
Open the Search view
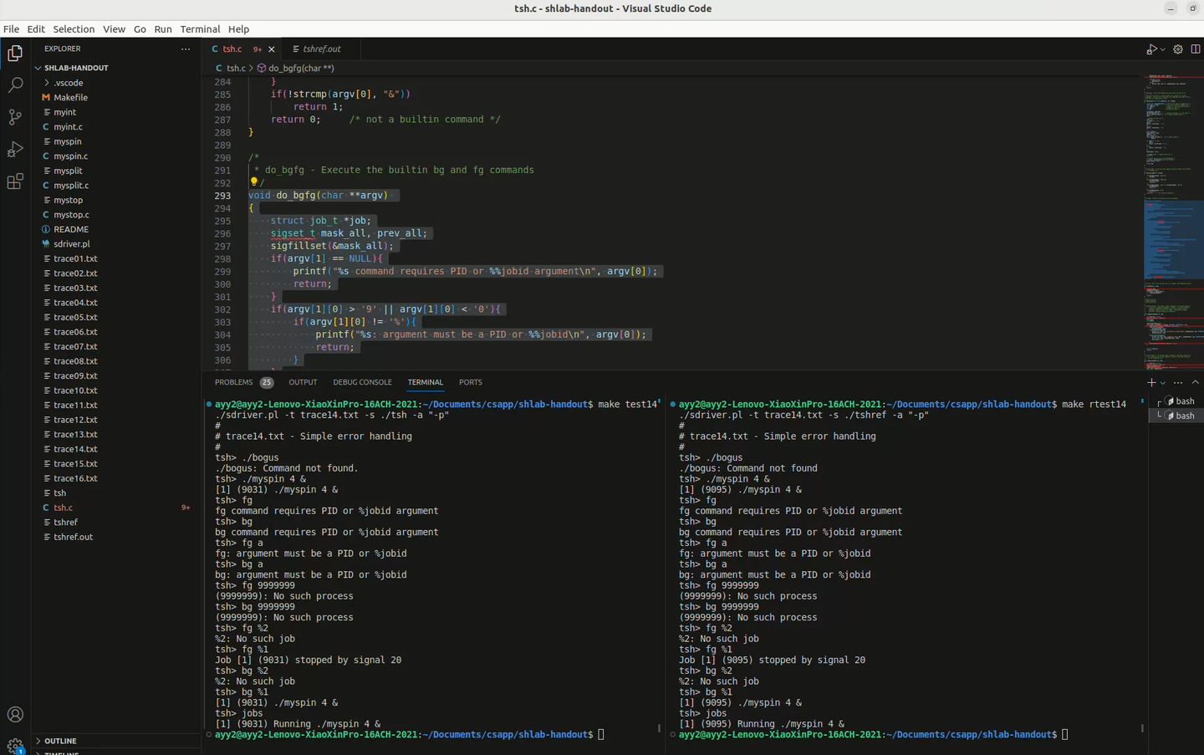[x=14, y=84]
